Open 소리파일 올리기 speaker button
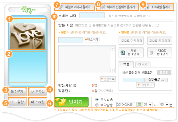This screenshot has width=178, height=122. (x=157, y=7)
